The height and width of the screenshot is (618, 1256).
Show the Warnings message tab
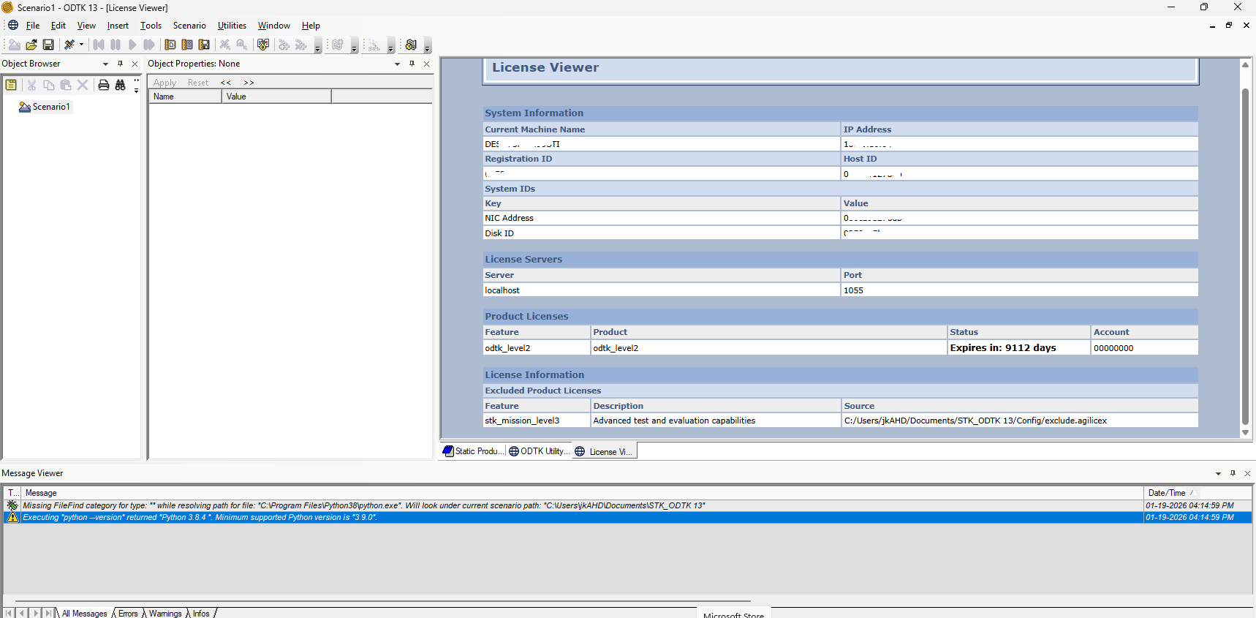pos(165,614)
